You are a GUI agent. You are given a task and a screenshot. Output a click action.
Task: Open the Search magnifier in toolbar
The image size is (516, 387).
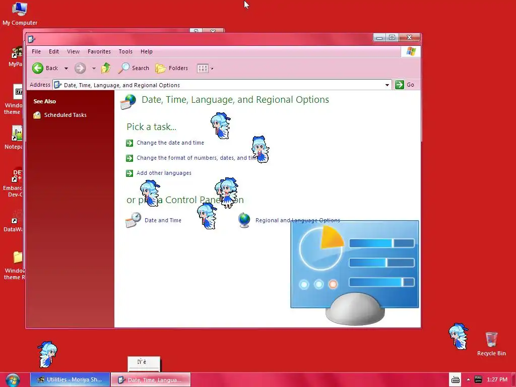point(124,68)
